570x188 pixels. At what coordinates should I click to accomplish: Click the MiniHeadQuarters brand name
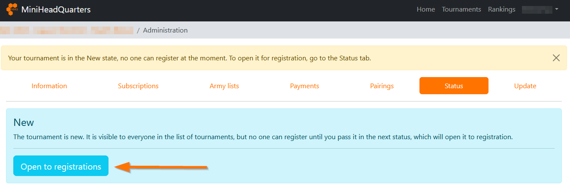click(56, 9)
